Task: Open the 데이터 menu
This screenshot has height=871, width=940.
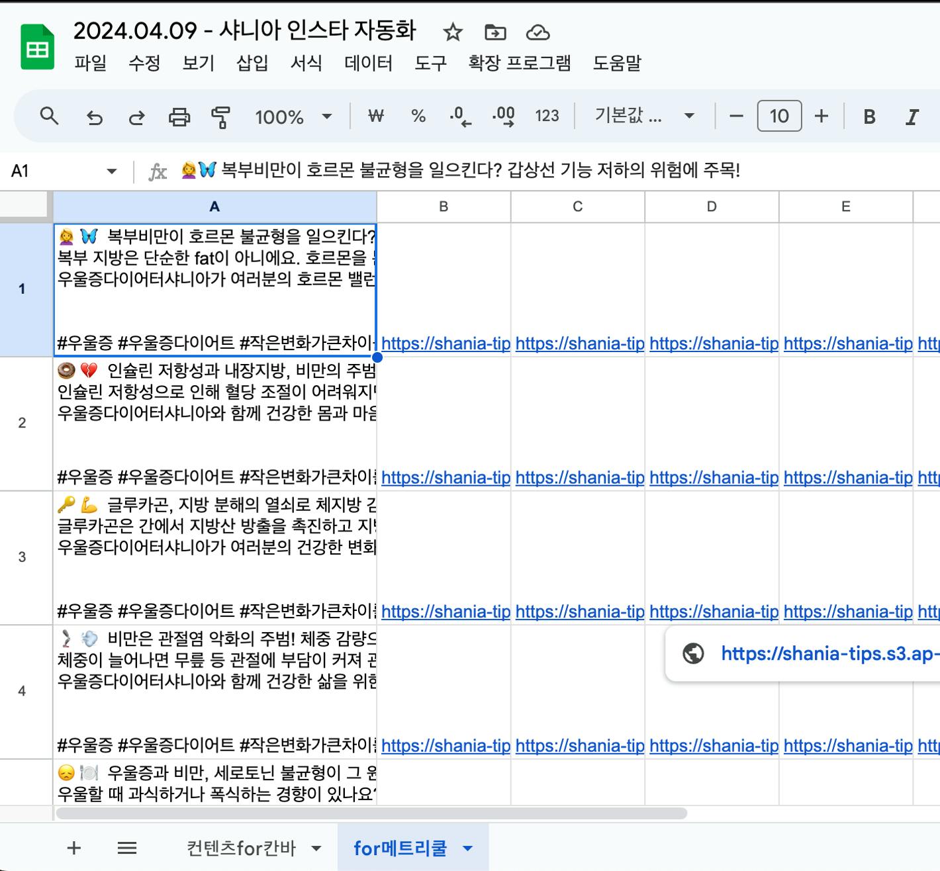Action: 368,63
